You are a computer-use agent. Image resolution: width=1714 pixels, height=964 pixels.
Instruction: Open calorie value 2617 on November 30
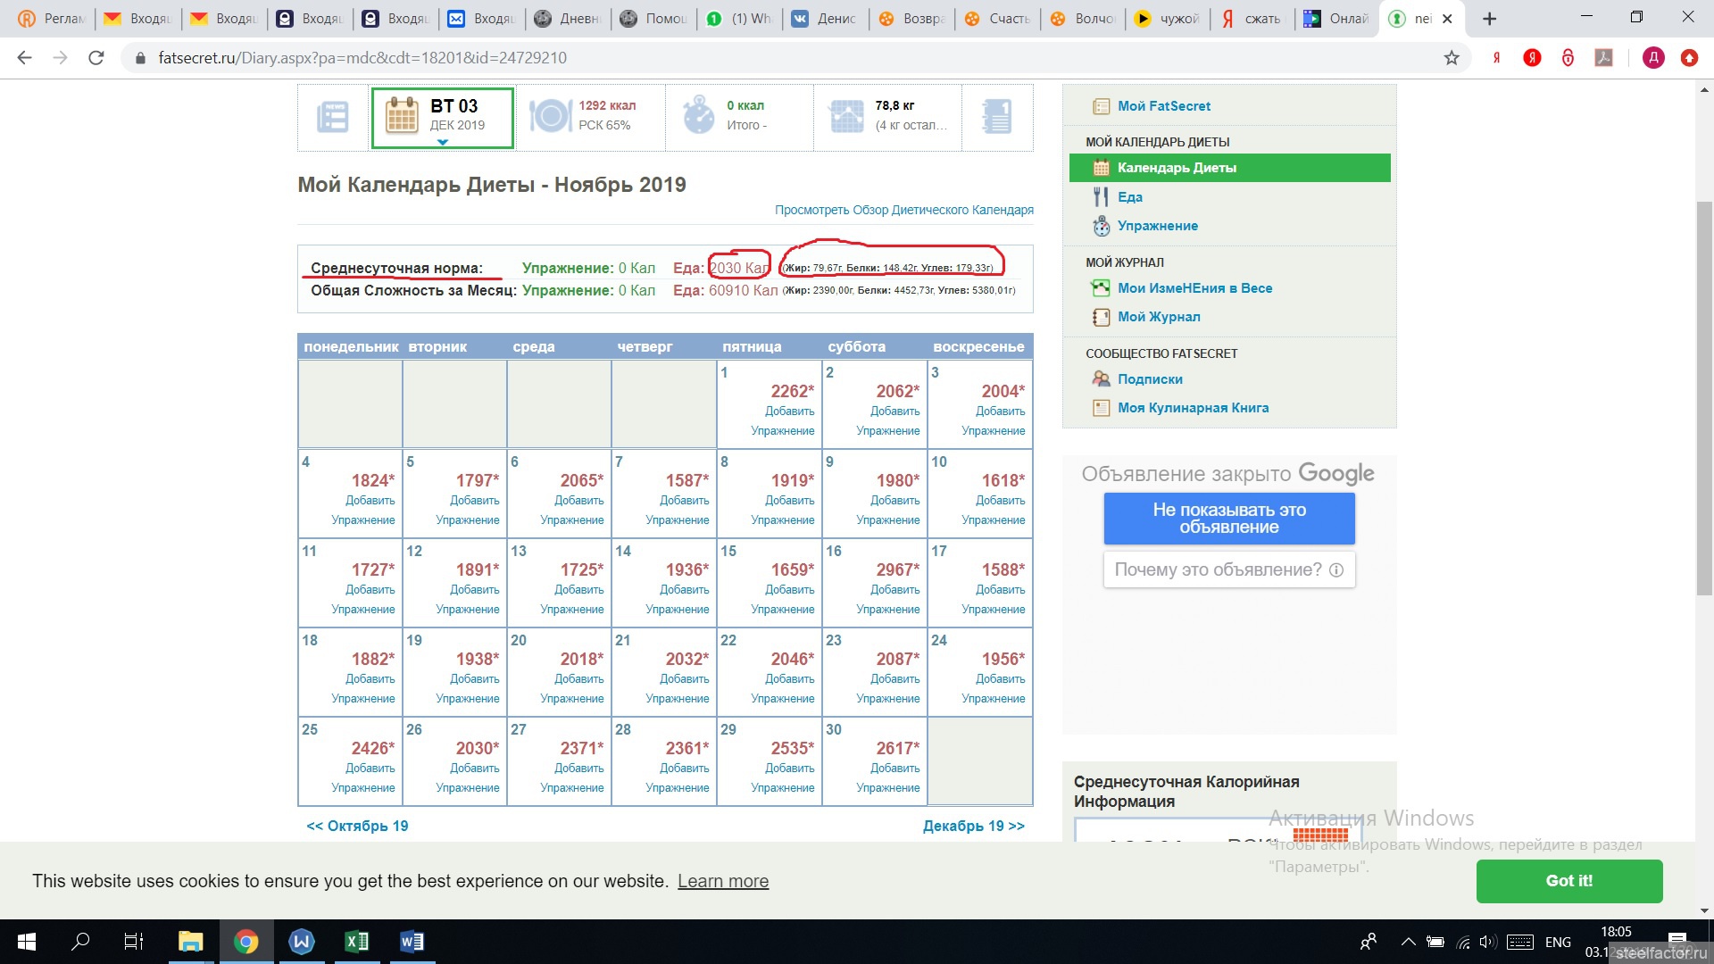pyautogui.click(x=897, y=748)
